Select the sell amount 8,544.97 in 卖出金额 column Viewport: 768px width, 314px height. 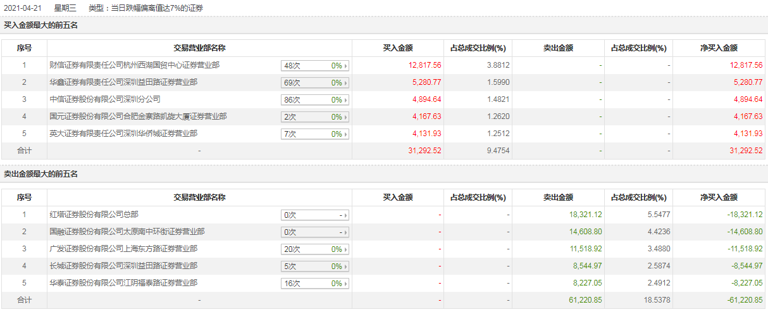pos(588,266)
